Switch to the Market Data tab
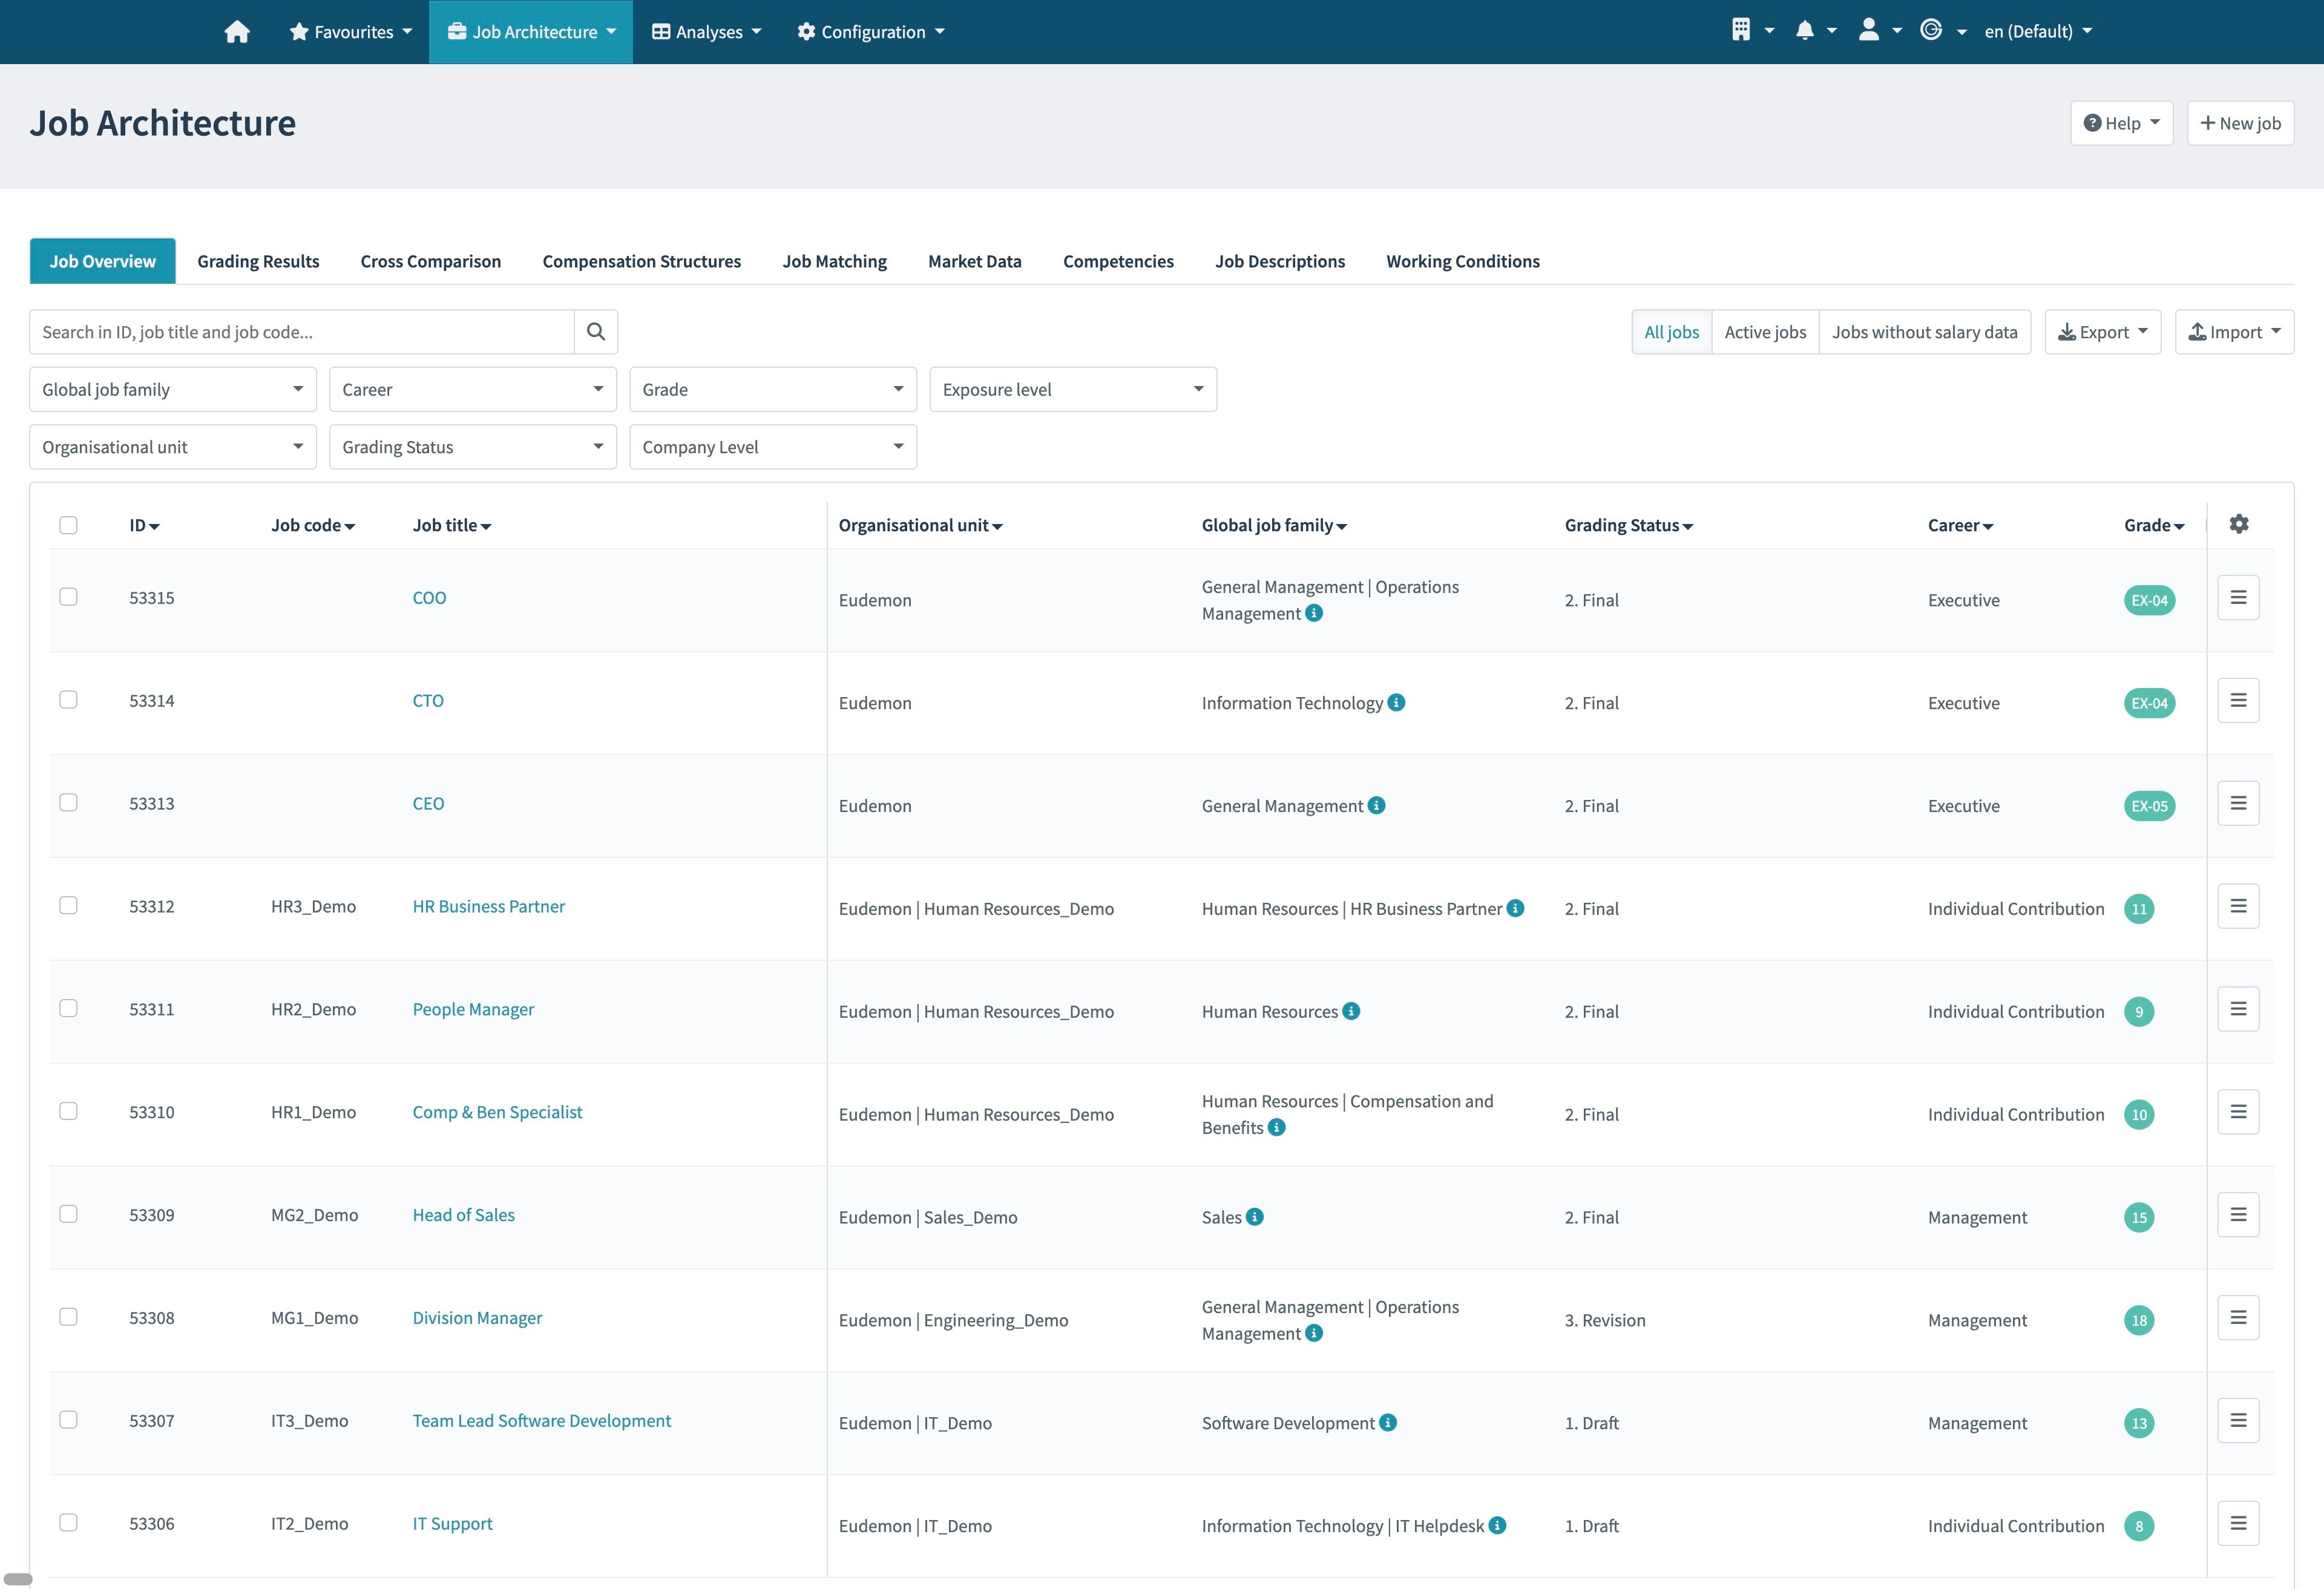 click(974, 261)
